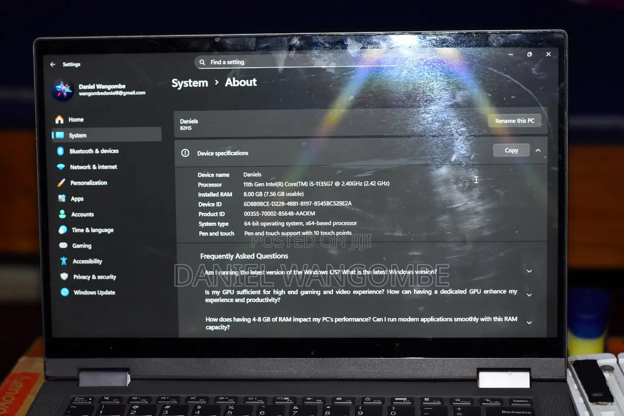This screenshot has width=624, height=416.
Task: Click System in the breadcrumb
Action: (x=190, y=83)
